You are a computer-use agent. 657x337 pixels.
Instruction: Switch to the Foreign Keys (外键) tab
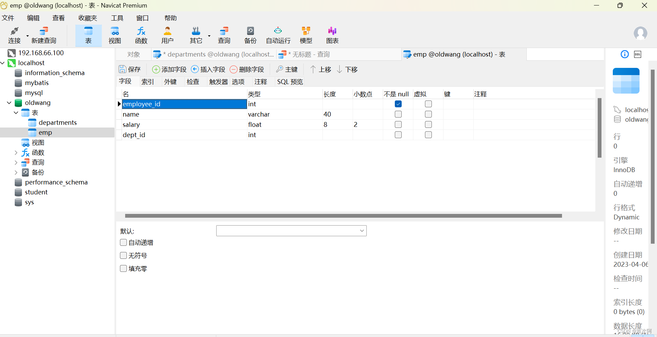pos(170,82)
